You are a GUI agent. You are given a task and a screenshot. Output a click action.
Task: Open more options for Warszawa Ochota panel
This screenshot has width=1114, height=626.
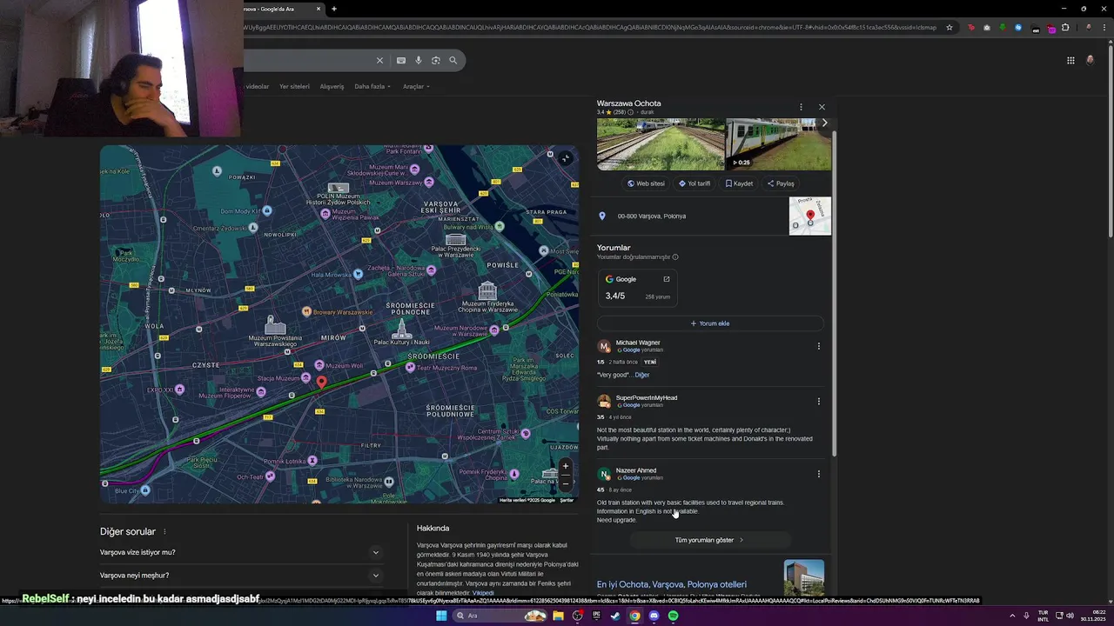[801, 107]
